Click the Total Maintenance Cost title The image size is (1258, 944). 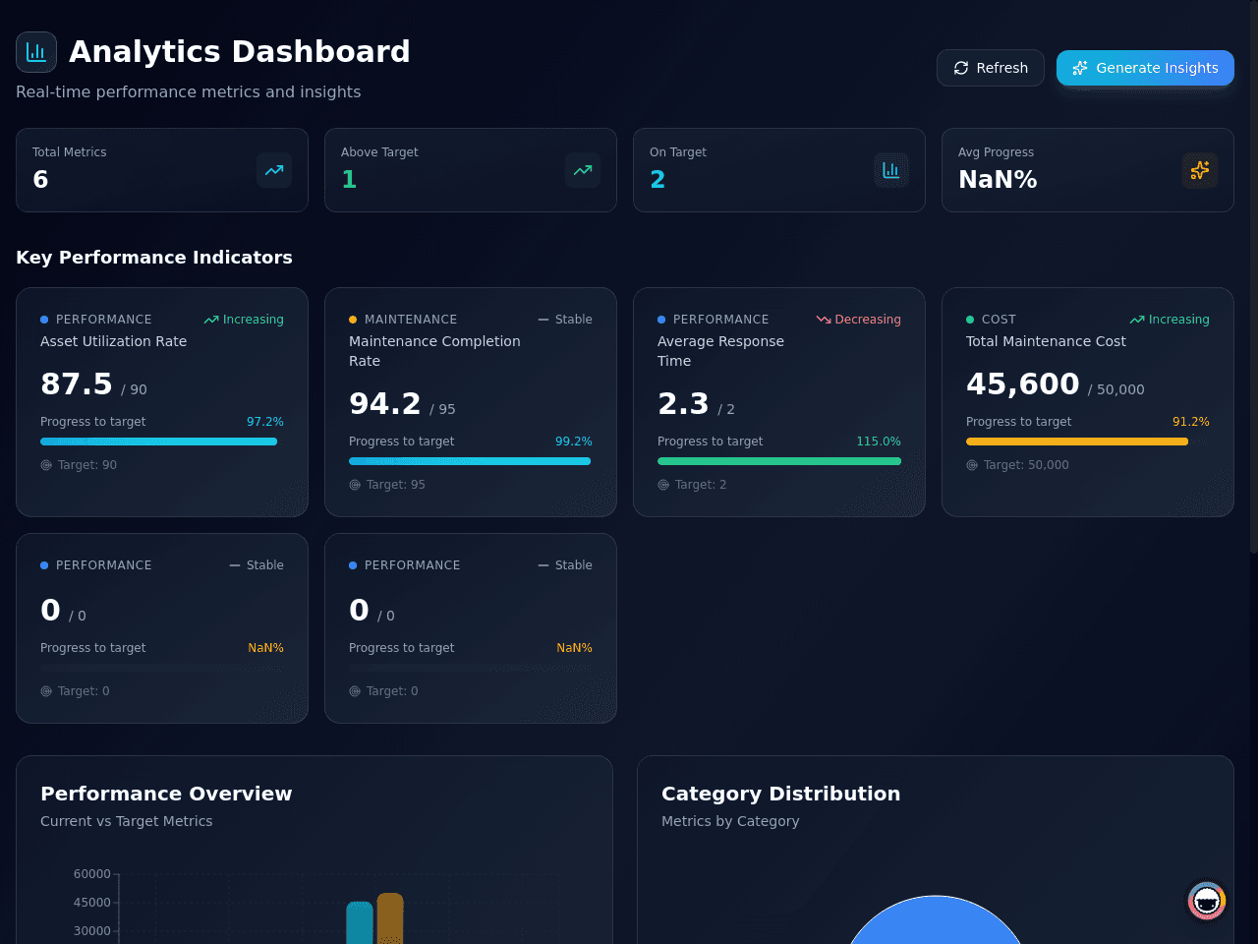tap(1046, 341)
